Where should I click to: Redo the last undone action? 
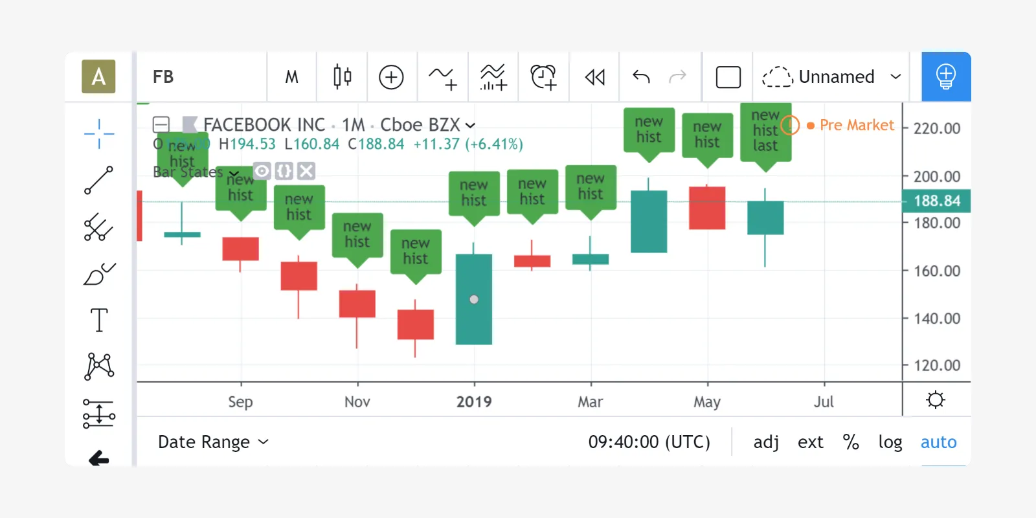[x=677, y=77]
